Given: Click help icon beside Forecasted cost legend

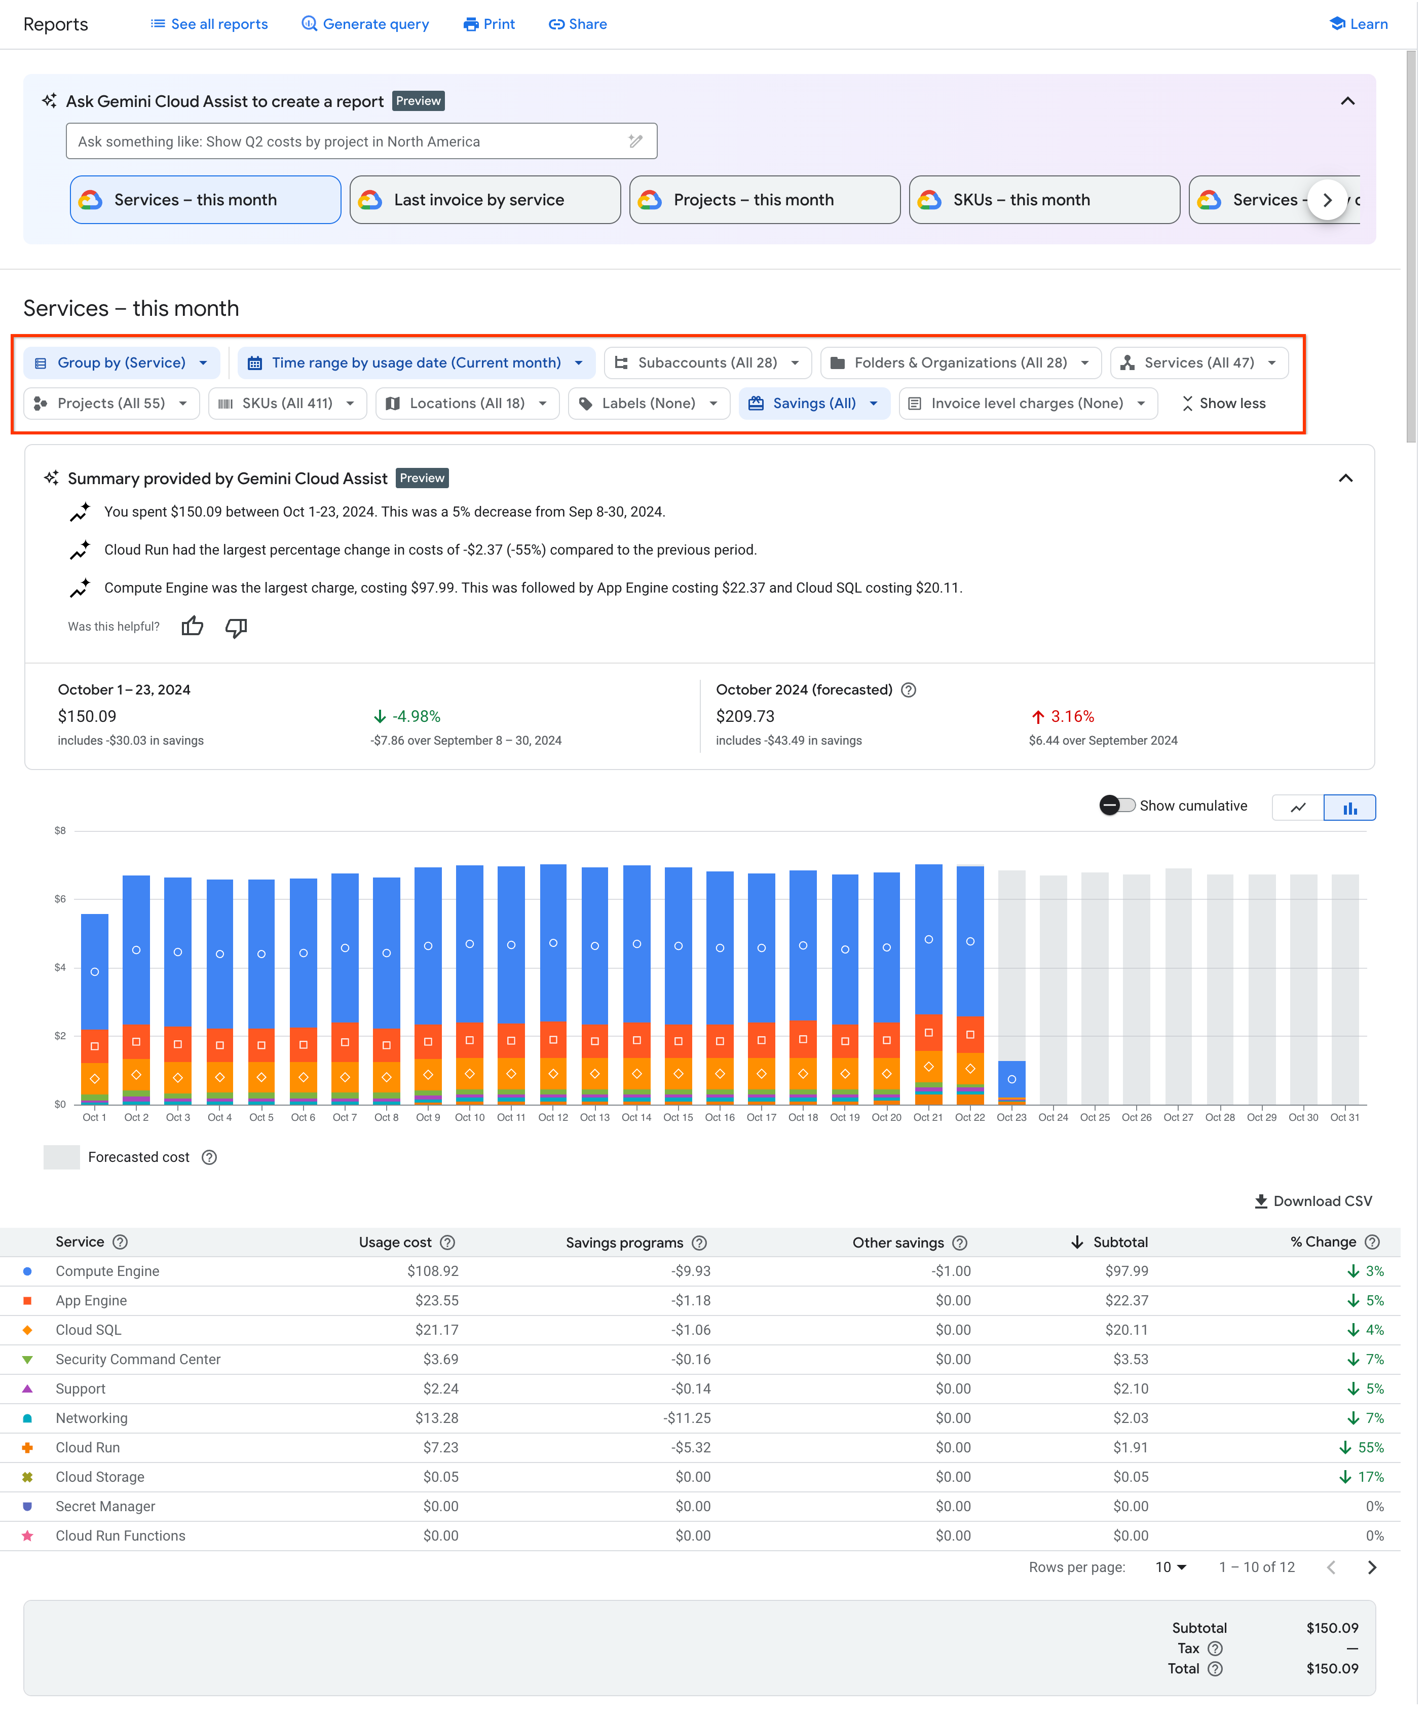Looking at the screenshot, I should 209,1157.
